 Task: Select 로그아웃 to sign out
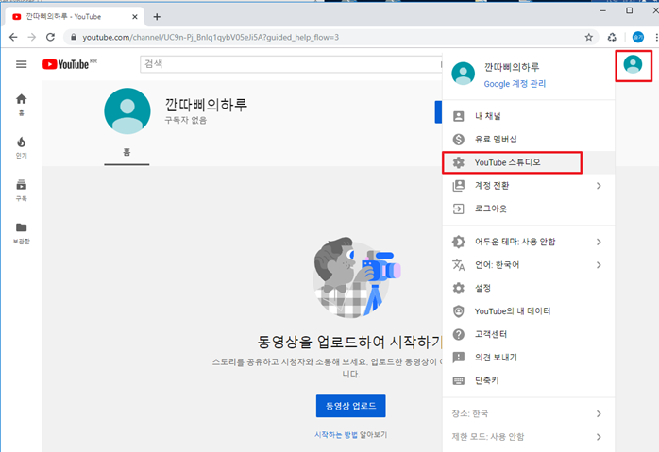pos(529,209)
